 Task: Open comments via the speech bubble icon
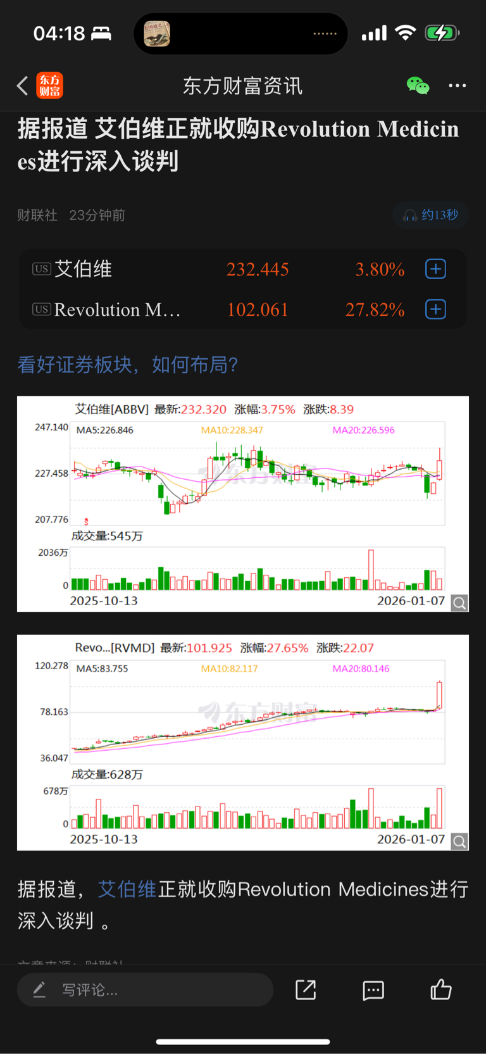click(x=373, y=990)
